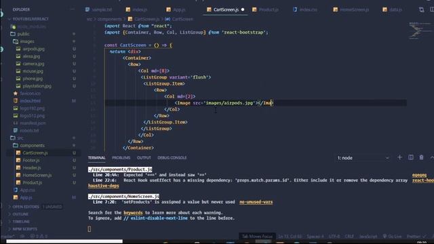Open the HomeScreen.js editor tab
This screenshot has width=434, height=244.
pos(351,9)
